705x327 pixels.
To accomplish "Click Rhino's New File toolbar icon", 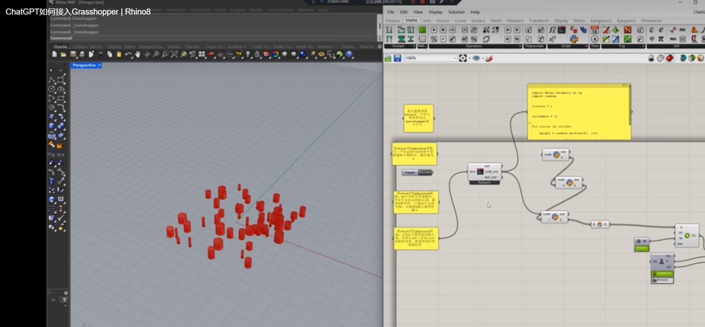I will tap(55, 54).
